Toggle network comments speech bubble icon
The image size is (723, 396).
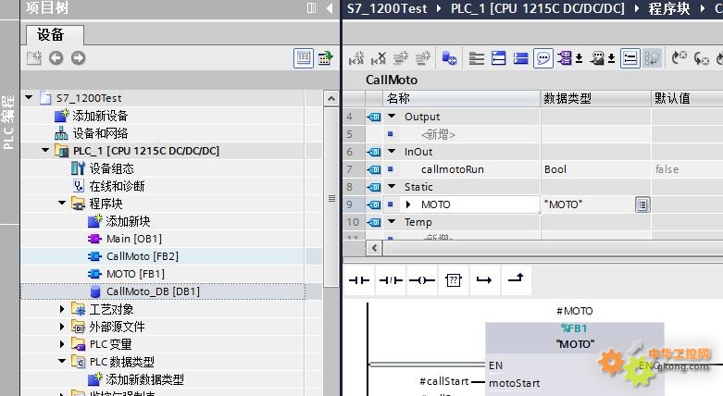point(543,58)
